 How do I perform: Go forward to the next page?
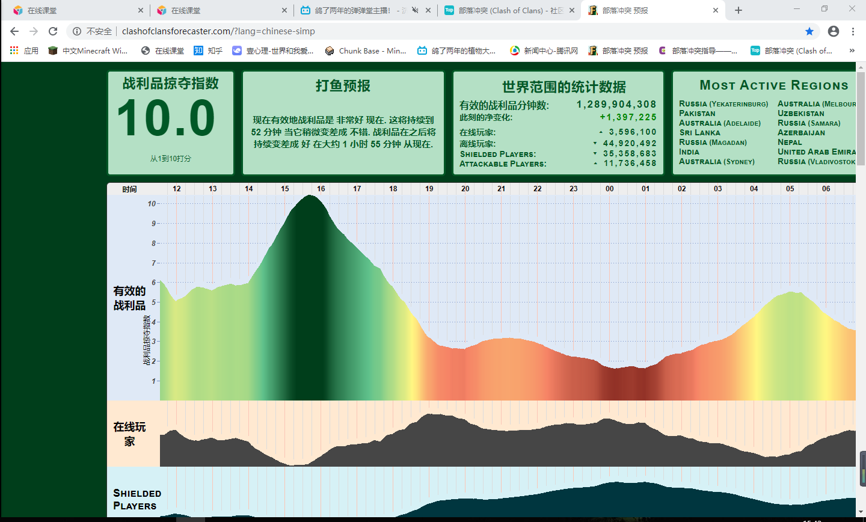click(x=34, y=31)
